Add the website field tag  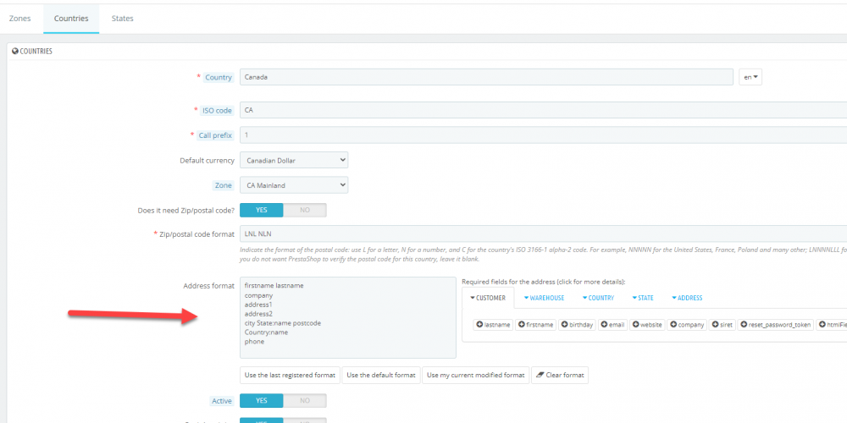coord(647,325)
